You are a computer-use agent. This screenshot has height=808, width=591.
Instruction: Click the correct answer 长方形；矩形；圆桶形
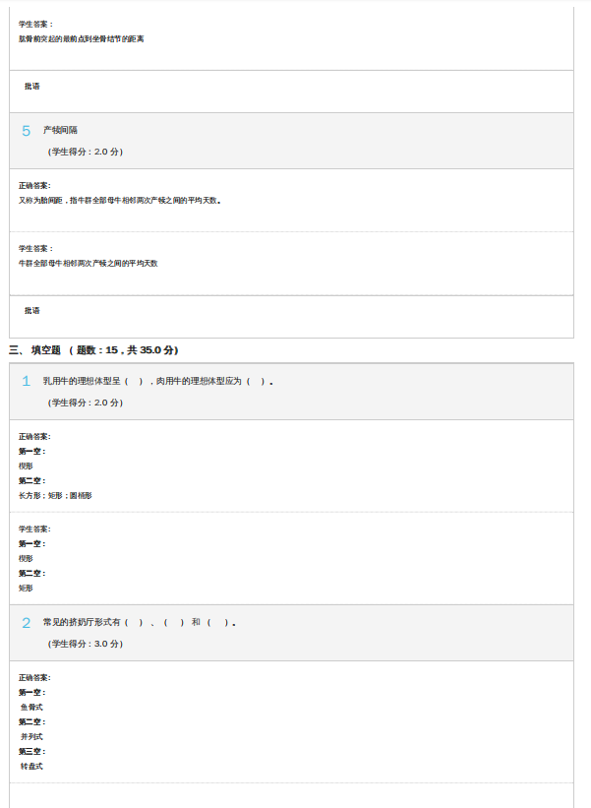(55, 495)
